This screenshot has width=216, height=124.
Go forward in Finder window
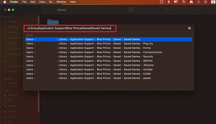53,10
